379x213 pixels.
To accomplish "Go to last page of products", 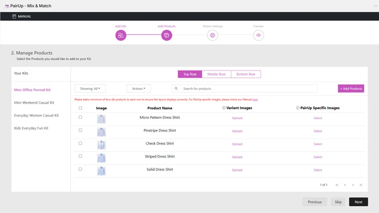I will (x=361, y=185).
